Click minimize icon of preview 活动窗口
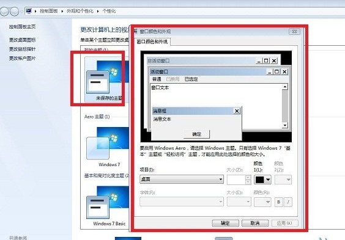Screen dimensions: 345x240 pyautogui.click(x=269, y=71)
